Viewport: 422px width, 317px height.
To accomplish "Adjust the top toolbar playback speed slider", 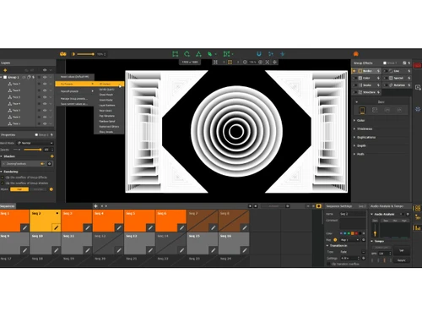I will coord(85,54).
